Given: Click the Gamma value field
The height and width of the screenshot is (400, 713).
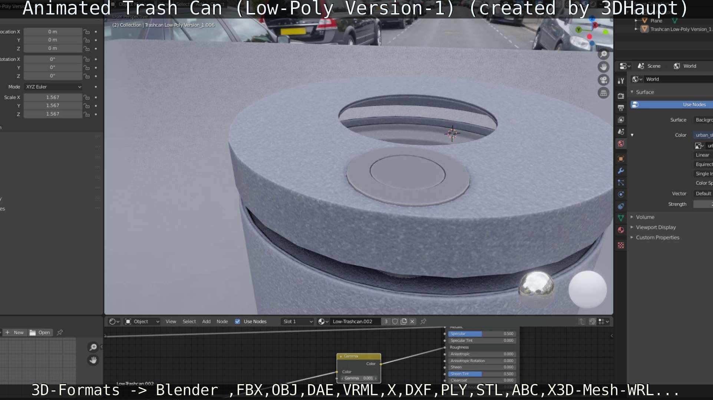Looking at the screenshot, I should point(359,378).
